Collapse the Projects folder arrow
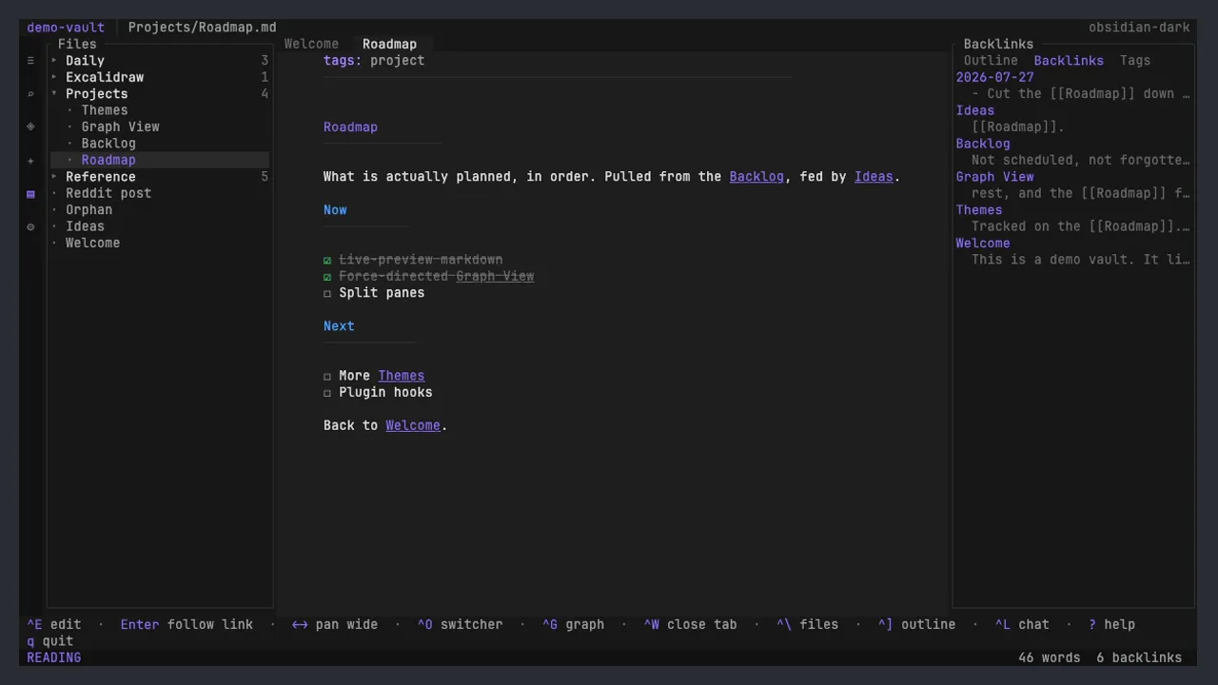 click(x=54, y=94)
